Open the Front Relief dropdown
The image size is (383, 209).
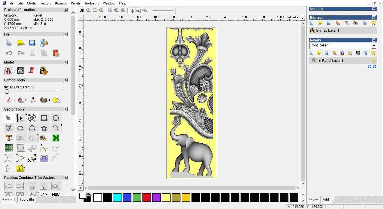click(x=373, y=46)
